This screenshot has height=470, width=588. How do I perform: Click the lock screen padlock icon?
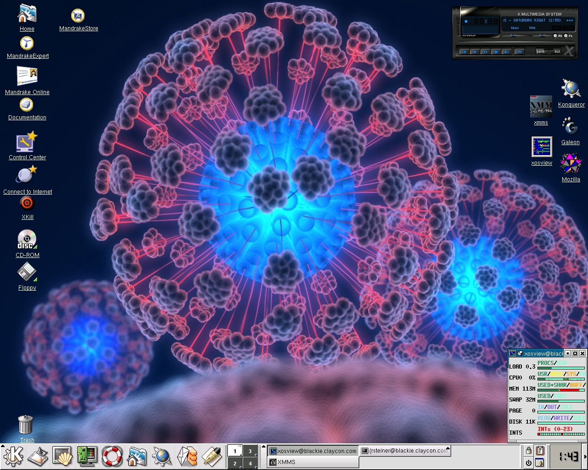click(529, 451)
